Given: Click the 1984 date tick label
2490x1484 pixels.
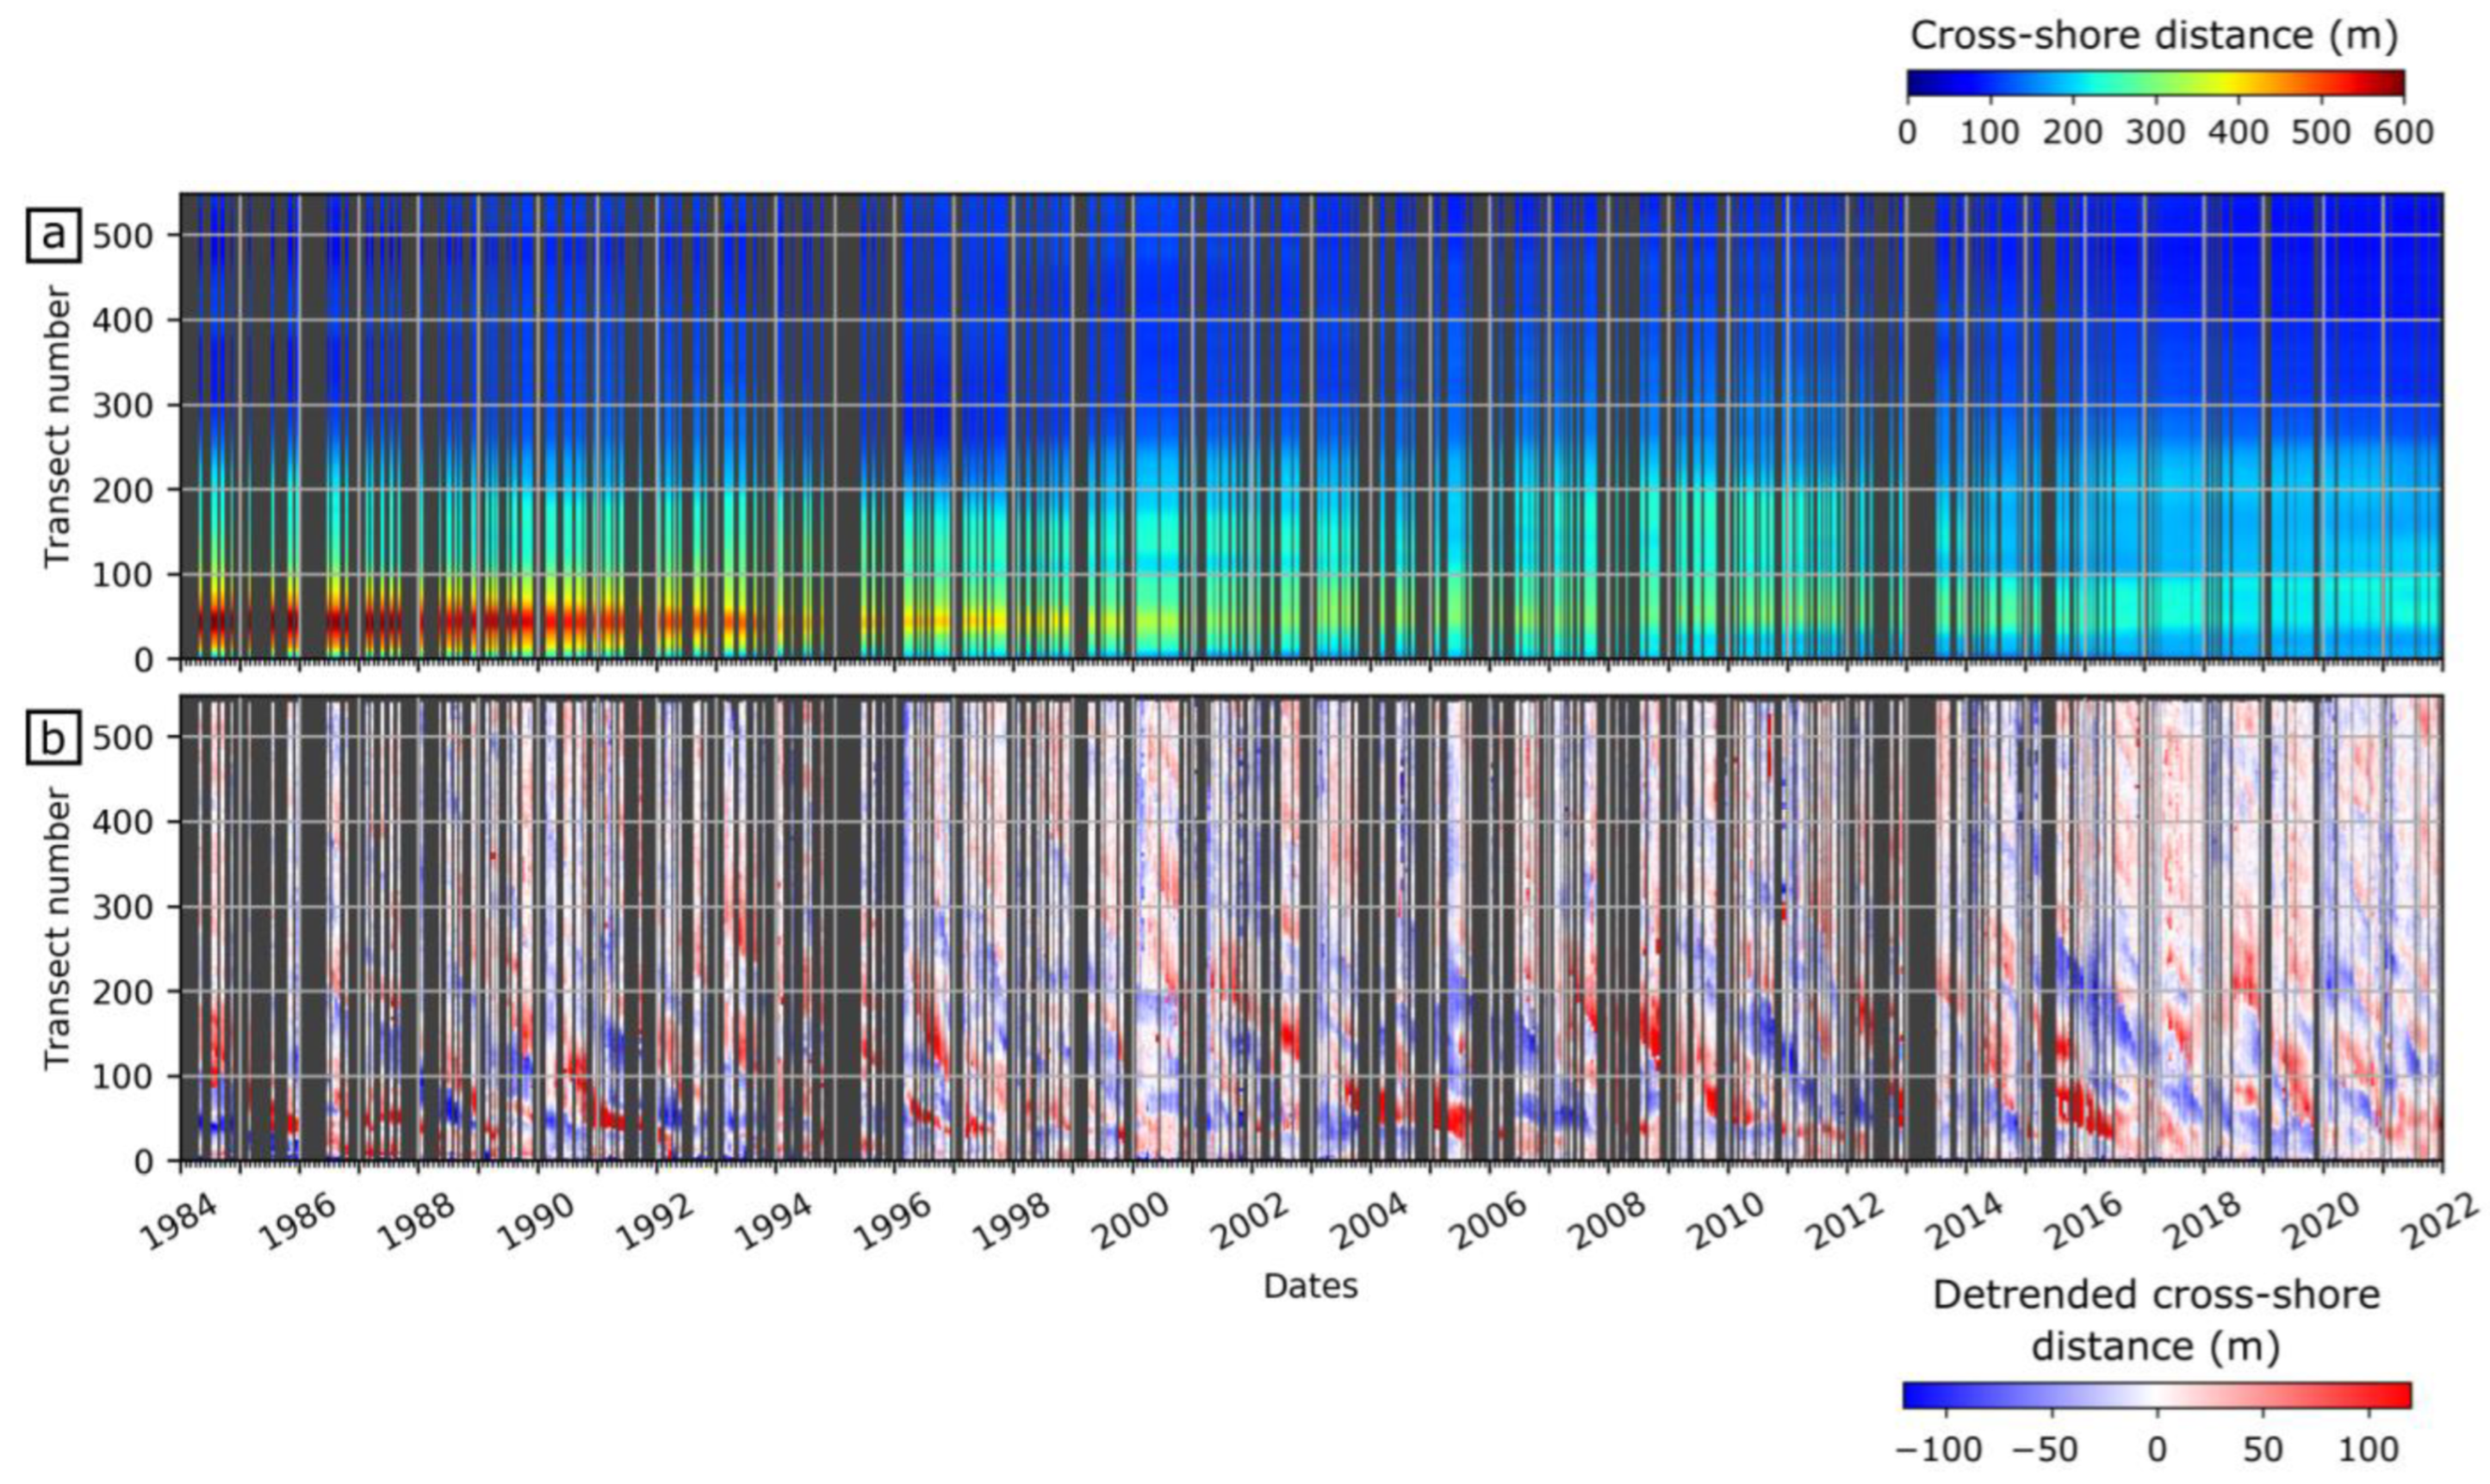Looking at the screenshot, I should pyautogui.click(x=178, y=1224).
